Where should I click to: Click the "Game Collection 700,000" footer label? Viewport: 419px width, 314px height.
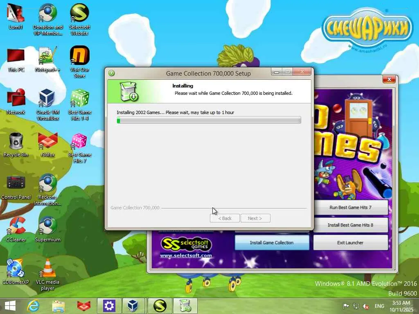coord(135,207)
